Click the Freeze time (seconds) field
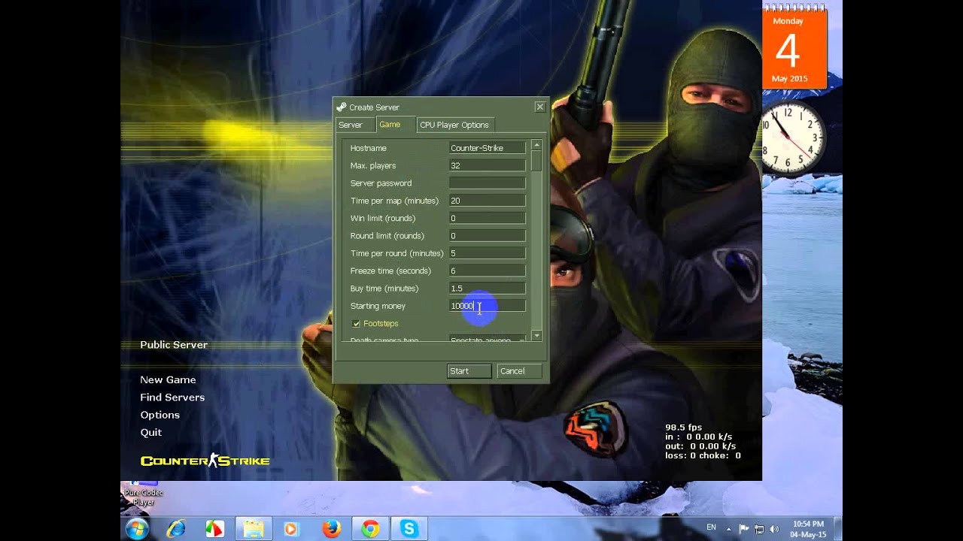The height and width of the screenshot is (541, 963). tap(488, 270)
